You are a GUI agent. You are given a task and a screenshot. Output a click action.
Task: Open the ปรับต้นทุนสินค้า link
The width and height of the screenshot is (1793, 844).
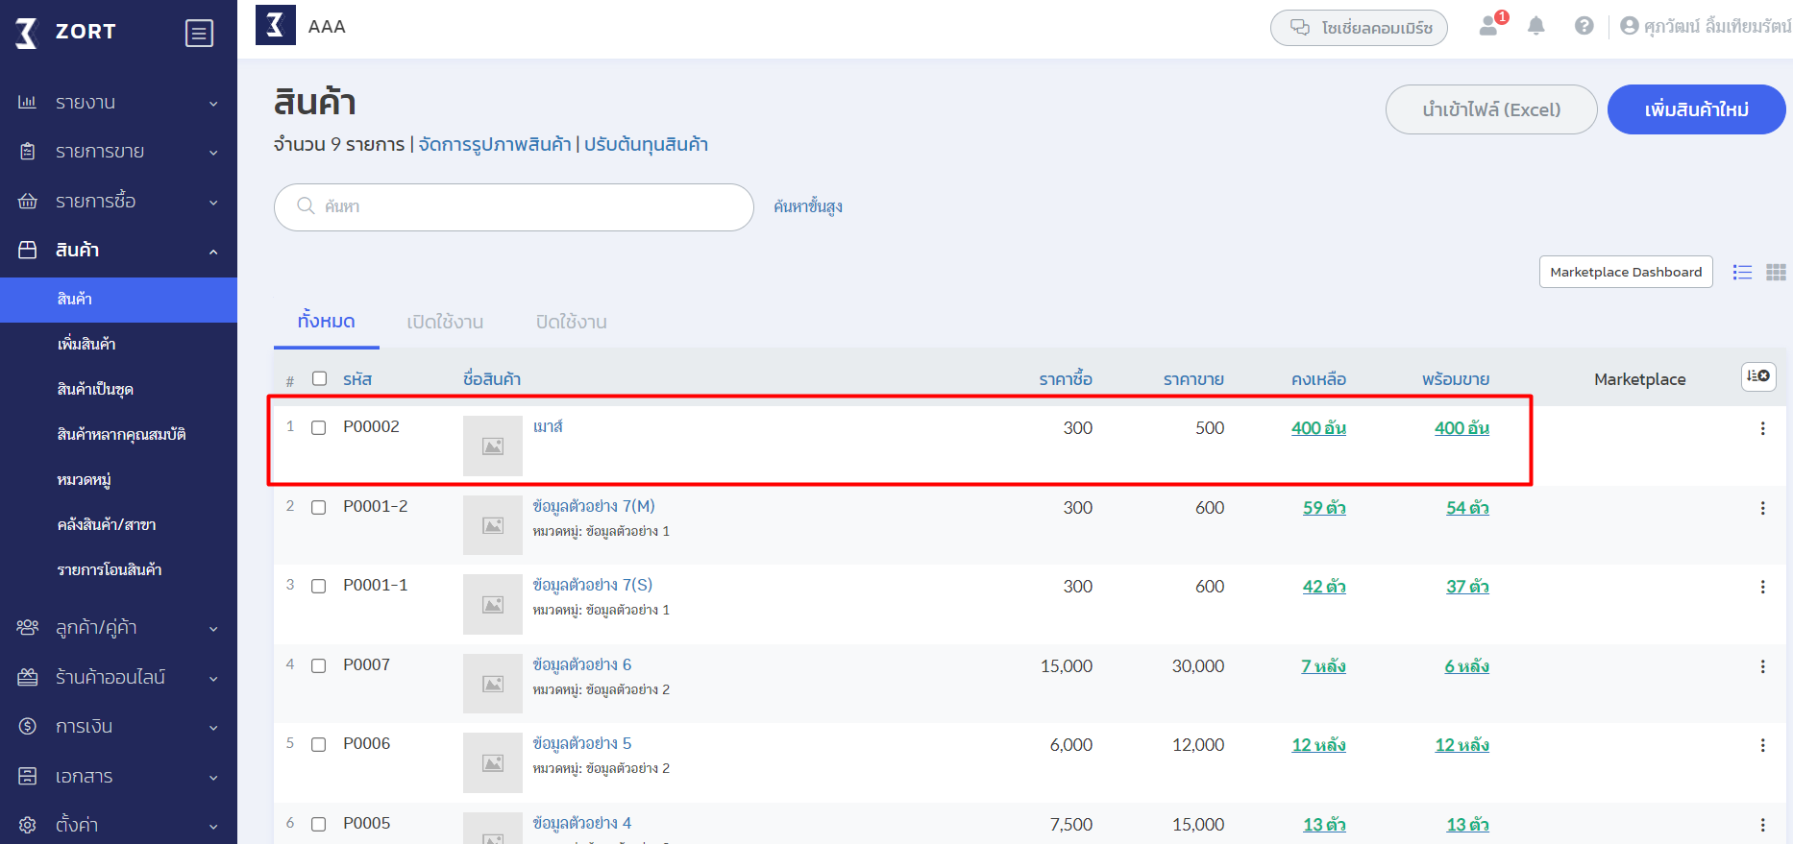pos(646,145)
